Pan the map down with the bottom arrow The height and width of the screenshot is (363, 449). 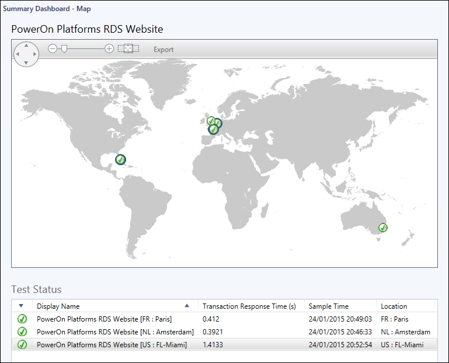[26, 62]
